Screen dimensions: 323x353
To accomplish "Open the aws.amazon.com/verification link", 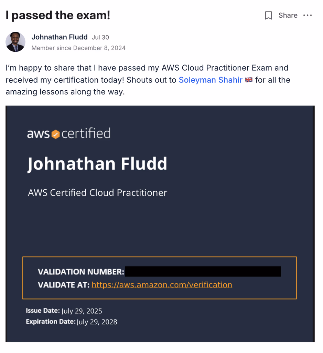I will click(162, 285).
